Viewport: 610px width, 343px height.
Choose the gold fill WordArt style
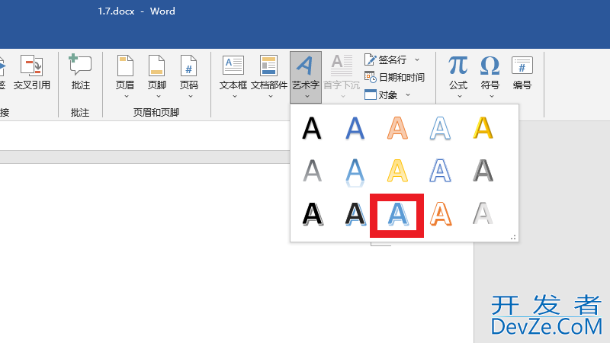tap(483, 128)
